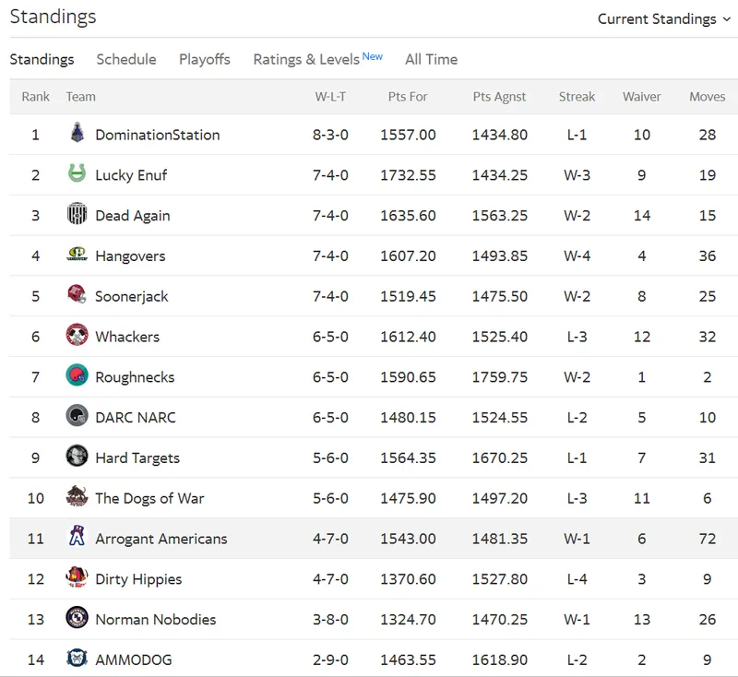738x677 pixels.
Task: Open the Ratings & Levels tab
Action: pos(317,59)
